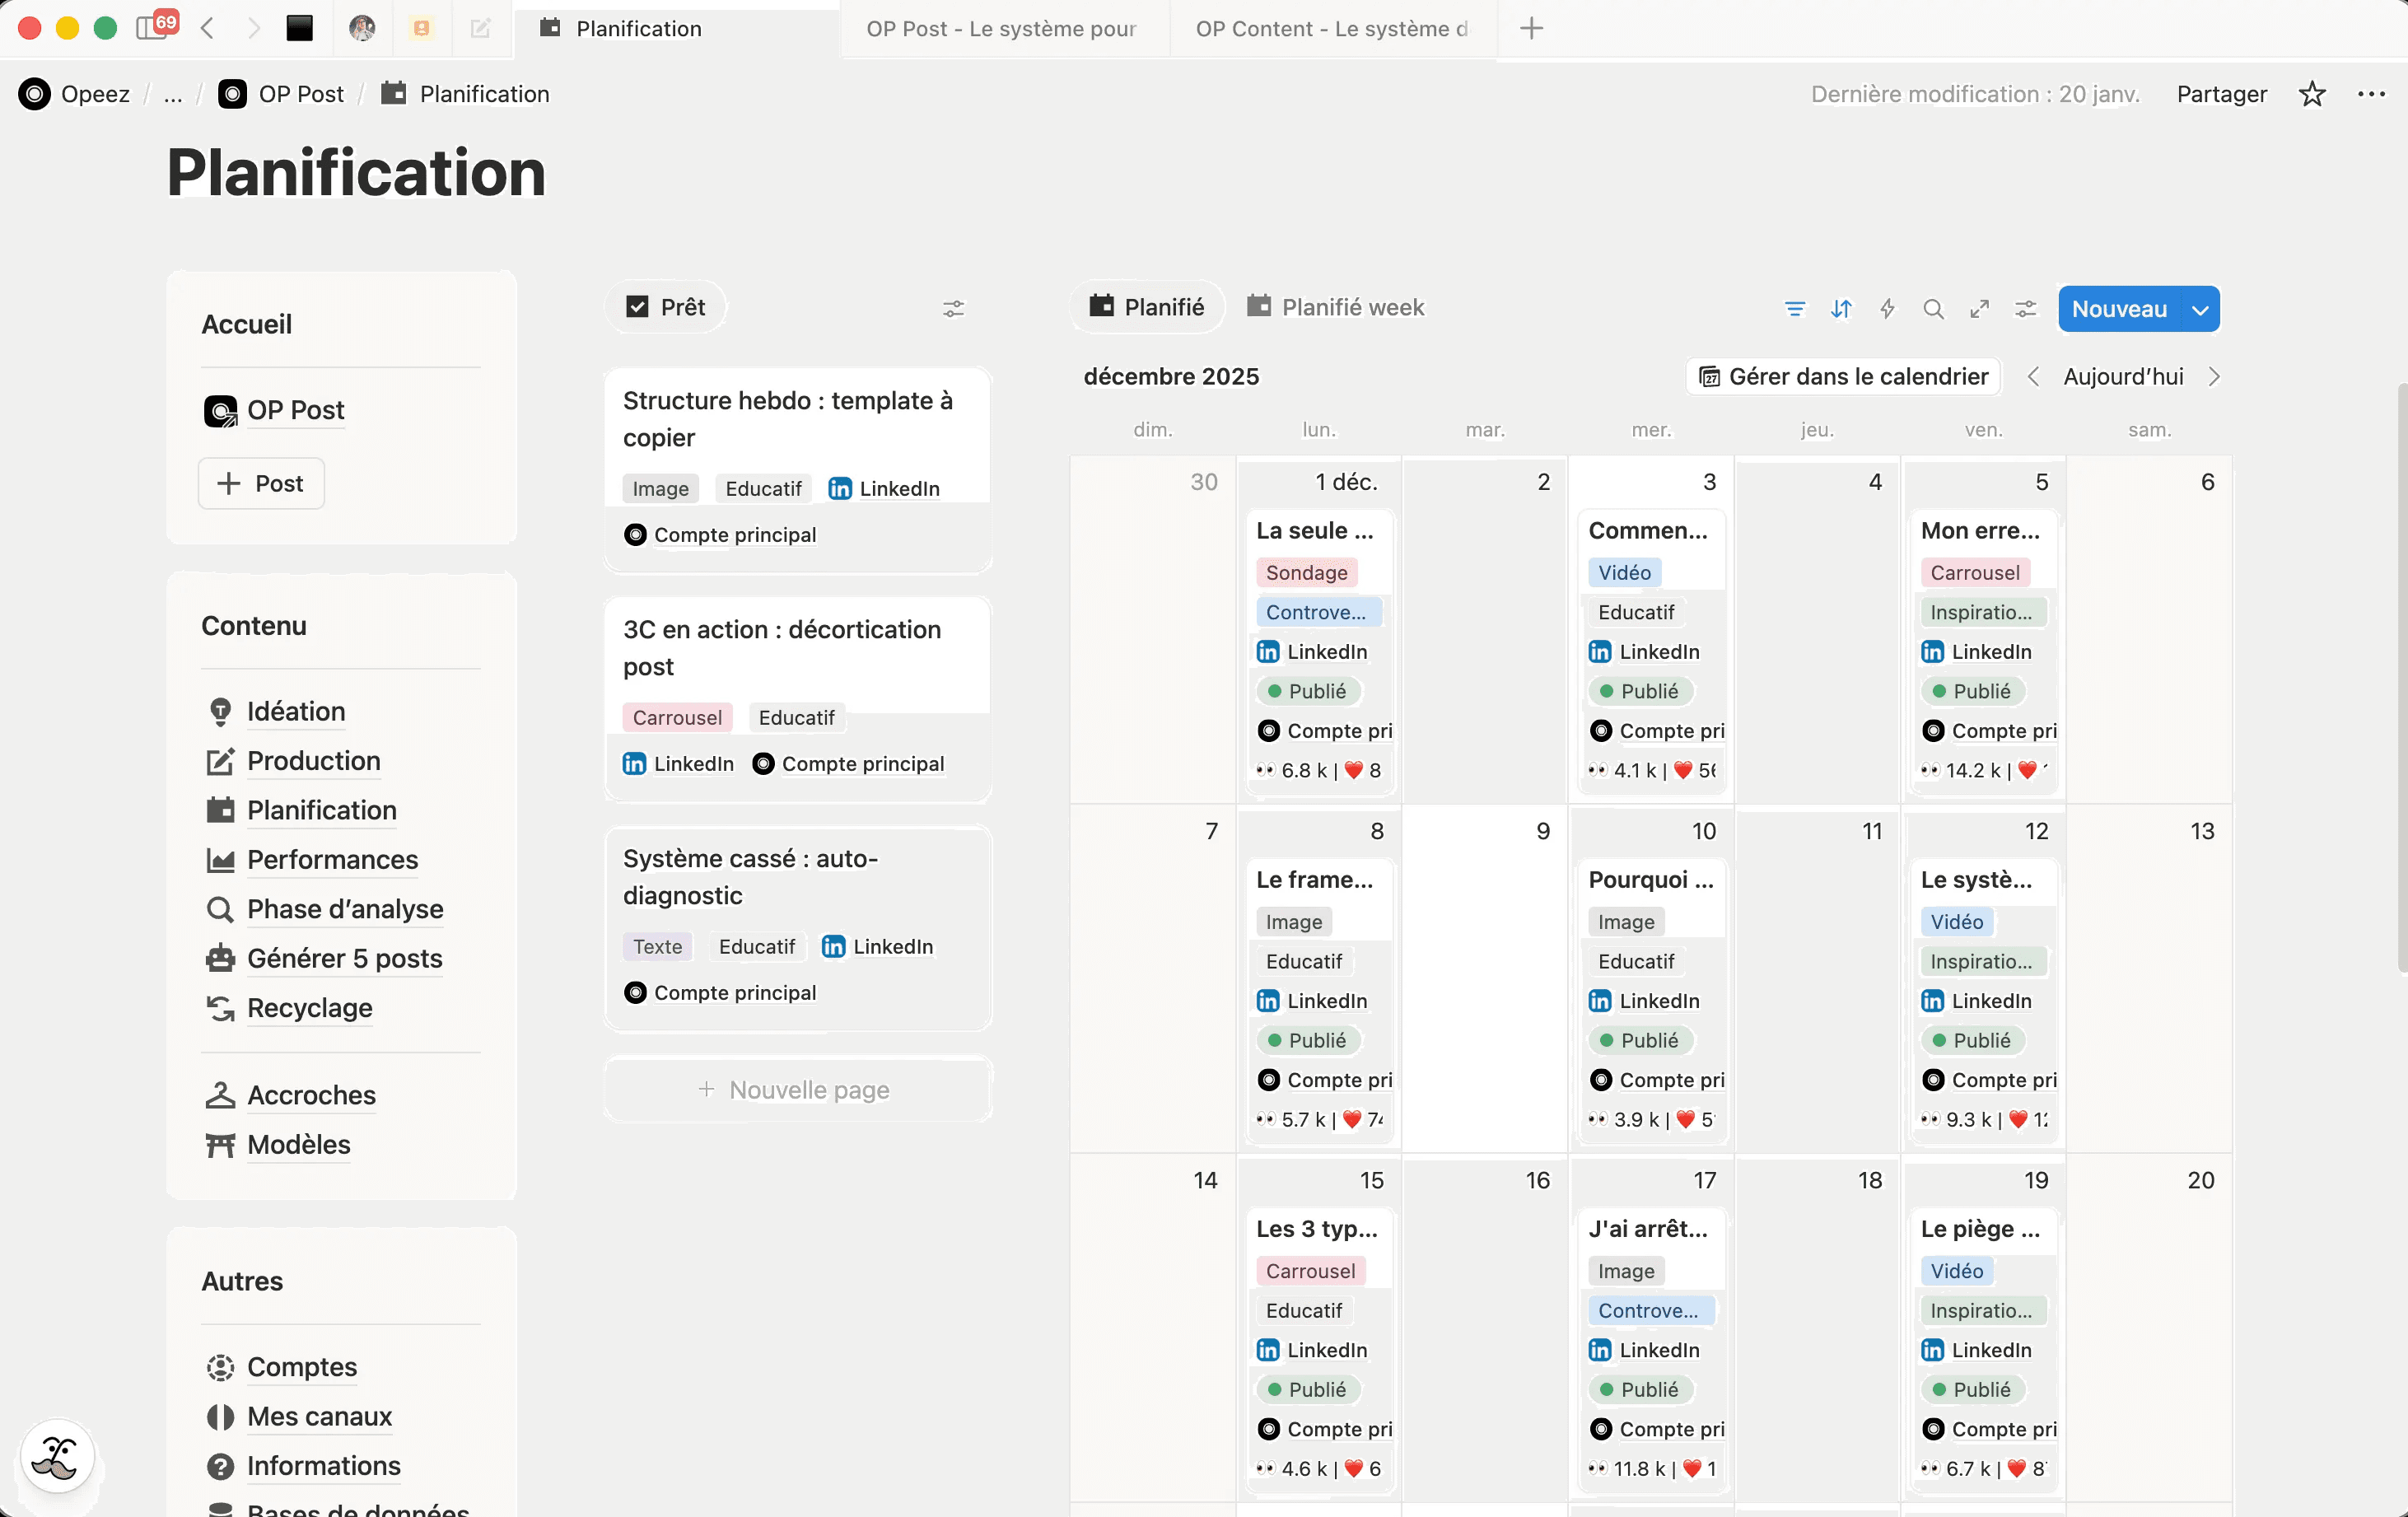This screenshot has width=2408, height=1517.
Task: Go to previous month with left chevron
Action: pyautogui.click(x=2033, y=377)
